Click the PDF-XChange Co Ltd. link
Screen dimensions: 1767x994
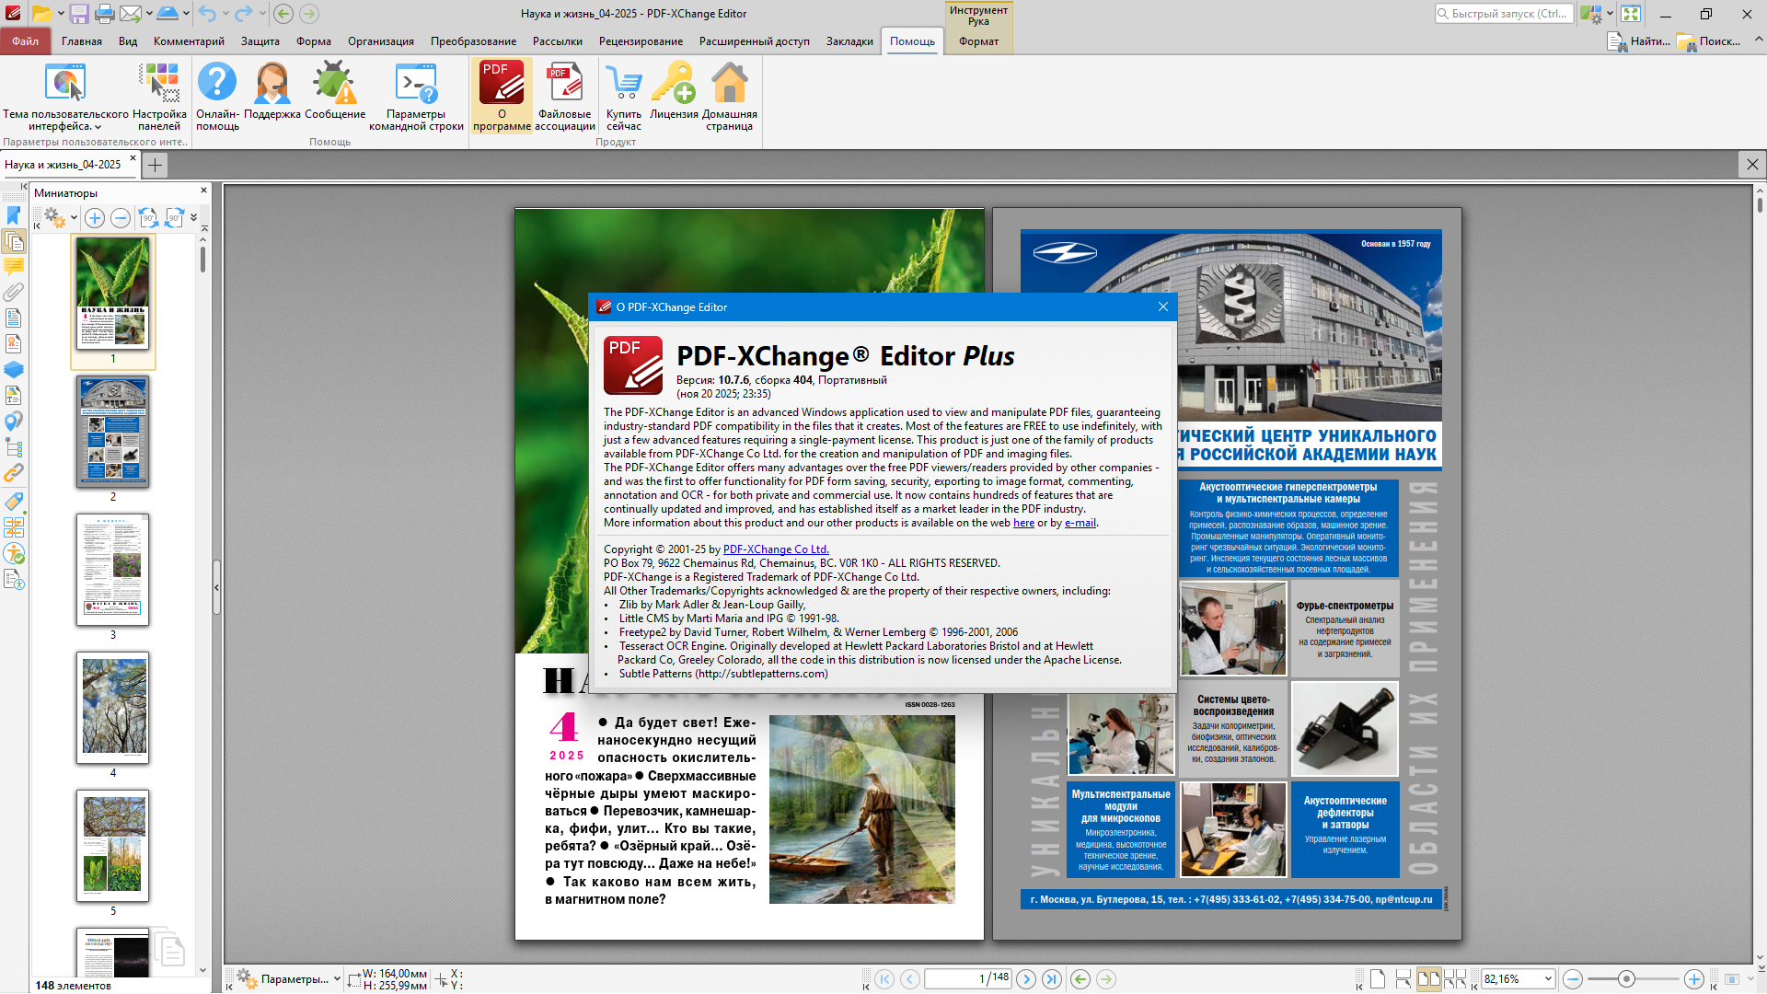[x=776, y=549]
